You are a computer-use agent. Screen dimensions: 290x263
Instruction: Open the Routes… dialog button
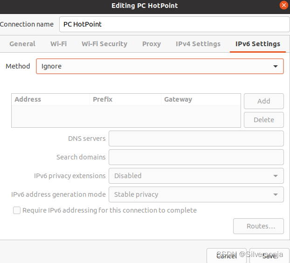point(258,226)
